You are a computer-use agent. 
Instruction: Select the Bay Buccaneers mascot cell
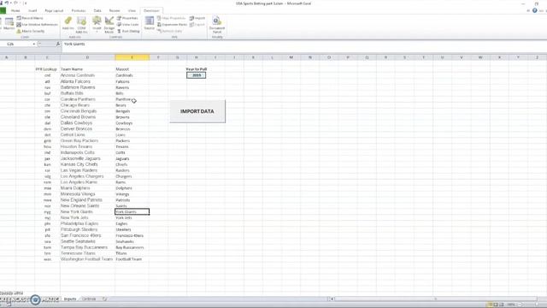pos(132,247)
